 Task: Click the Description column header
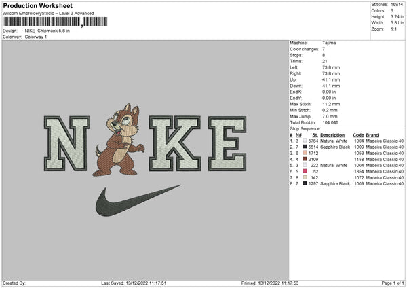[x=332, y=135]
